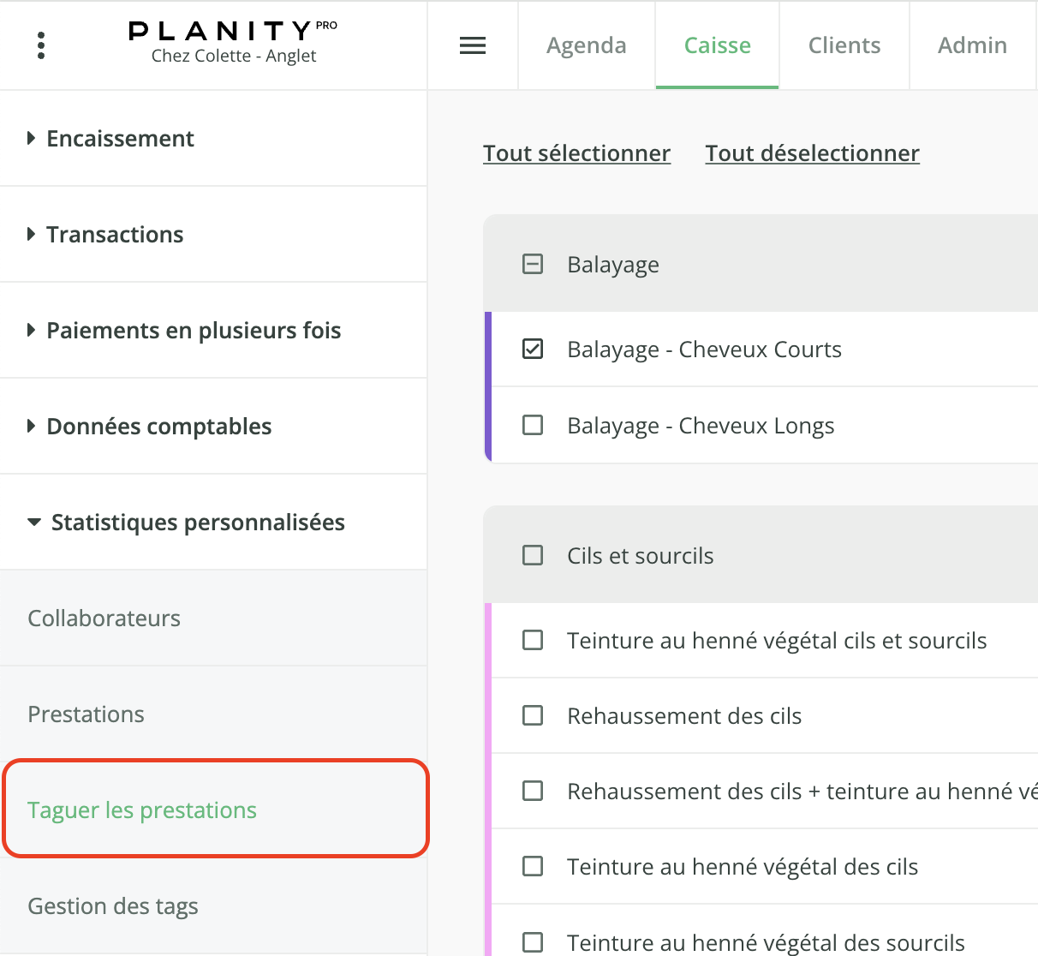This screenshot has height=956, width=1038.
Task: Expand the Données comptables section arrow
Action: 32,426
